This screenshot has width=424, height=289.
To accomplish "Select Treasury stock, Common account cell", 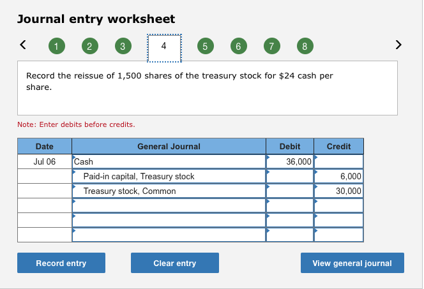I will [169, 191].
